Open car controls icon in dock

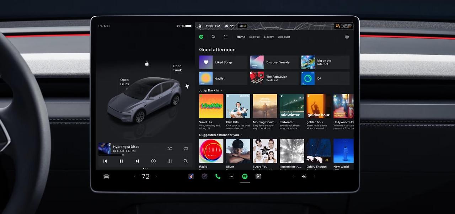tap(106, 176)
